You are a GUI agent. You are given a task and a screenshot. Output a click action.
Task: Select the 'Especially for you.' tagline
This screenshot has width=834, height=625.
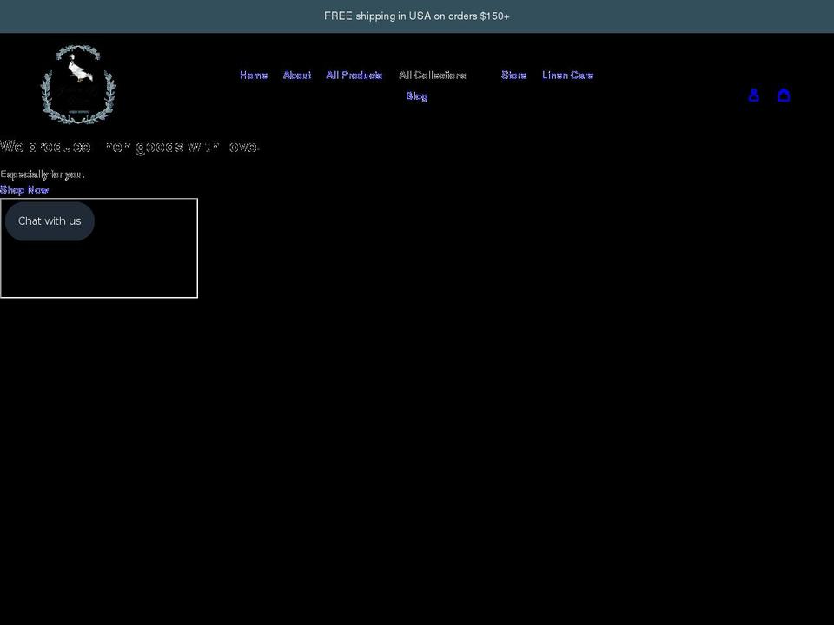43,174
